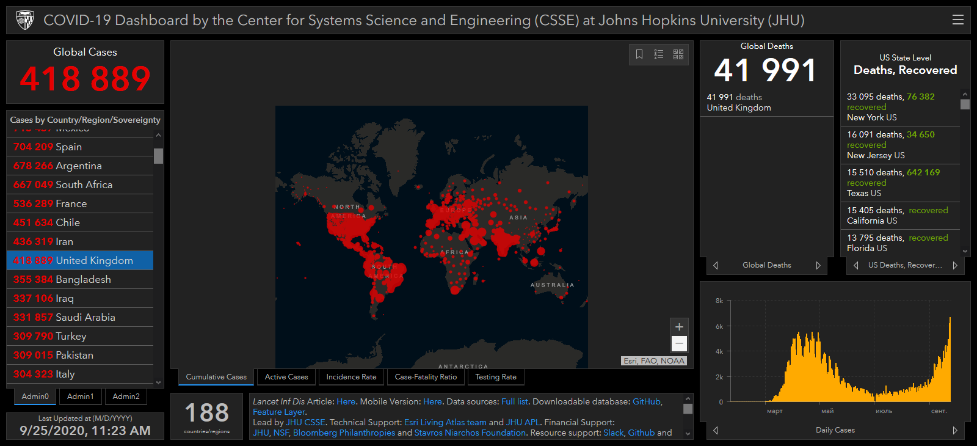Select Italy in the country list
Image resolution: width=977 pixels, height=446 pixels.
(80, 374)
